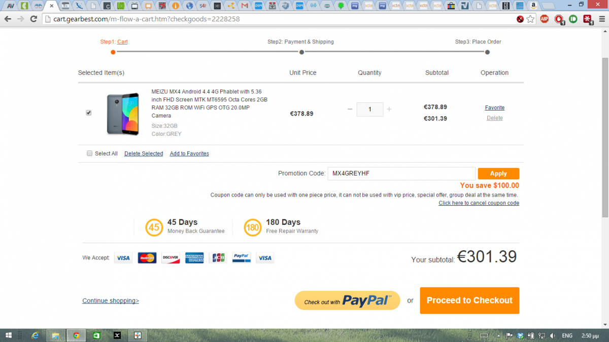Click the JCB payment logo
The image size is (609, 342).
click(x=218, y=258)
